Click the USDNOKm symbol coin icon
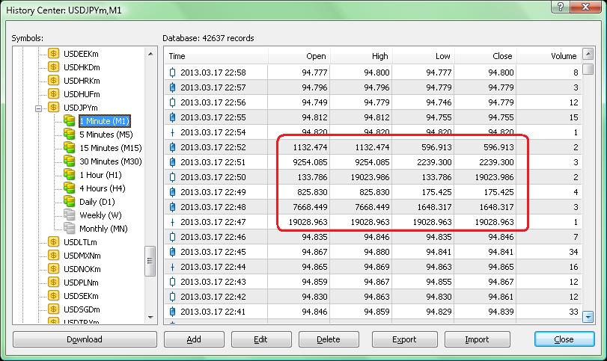The width and height of the screenshot is (607, 361). click(x=53, y=269)
